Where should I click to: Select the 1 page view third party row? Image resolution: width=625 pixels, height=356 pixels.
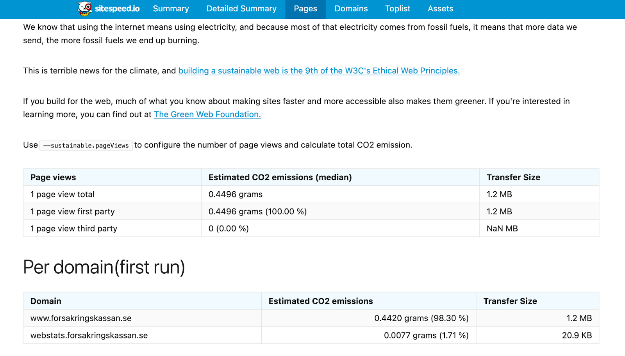pyautogui.click(x=74, y=229)
